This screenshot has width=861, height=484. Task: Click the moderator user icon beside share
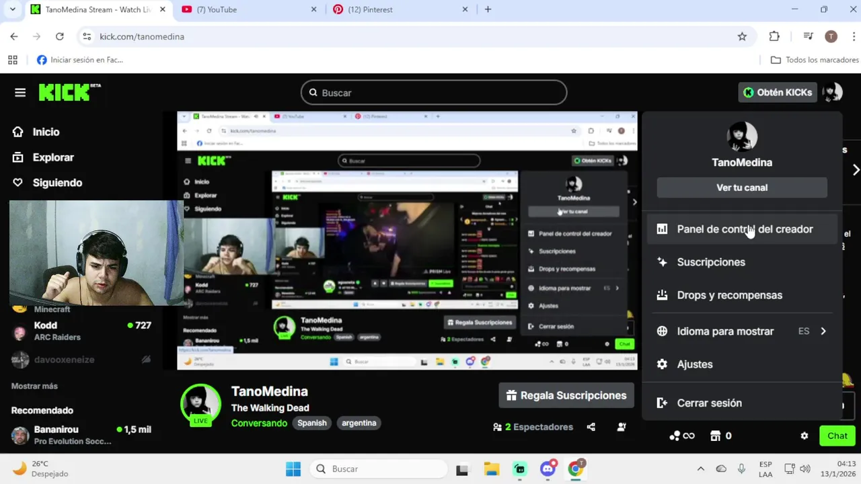click(622, 427)
